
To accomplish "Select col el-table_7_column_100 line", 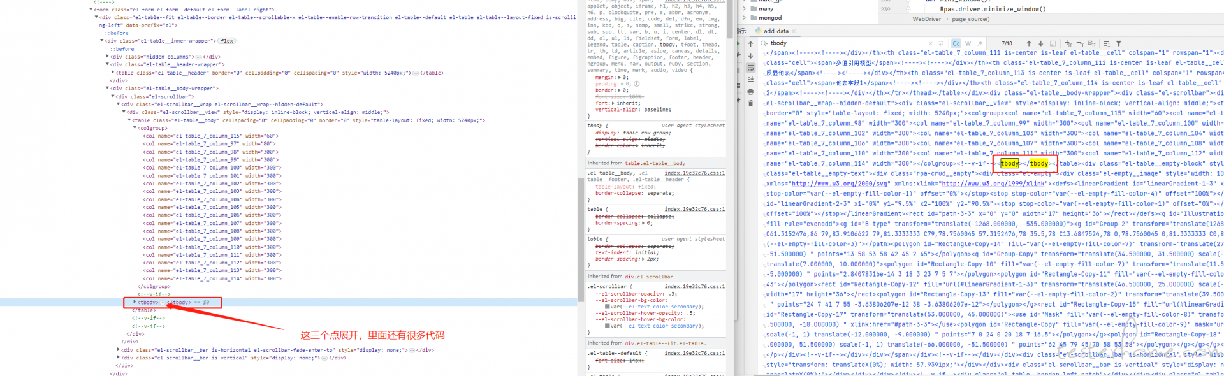I will pyautogui.click(x=212, y=168).
